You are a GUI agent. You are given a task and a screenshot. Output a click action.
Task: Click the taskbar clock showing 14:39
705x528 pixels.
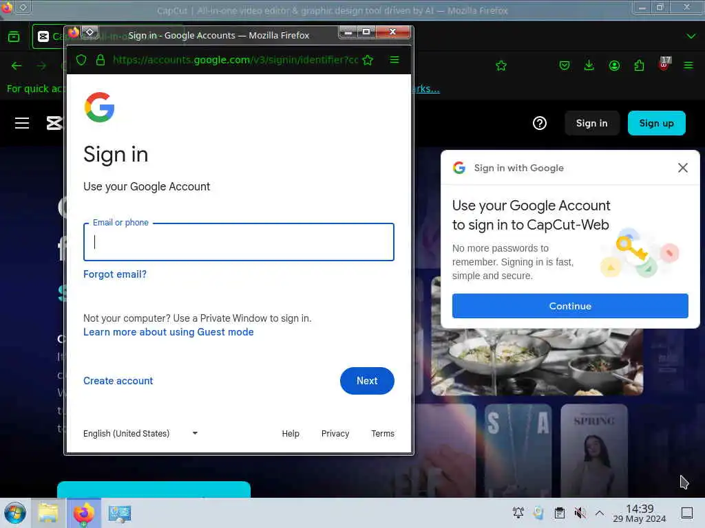pyautogui.click(x=640, y=513)
